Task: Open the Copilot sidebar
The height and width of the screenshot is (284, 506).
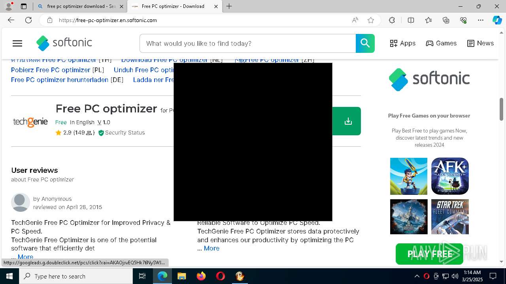Action: [497, 20]
